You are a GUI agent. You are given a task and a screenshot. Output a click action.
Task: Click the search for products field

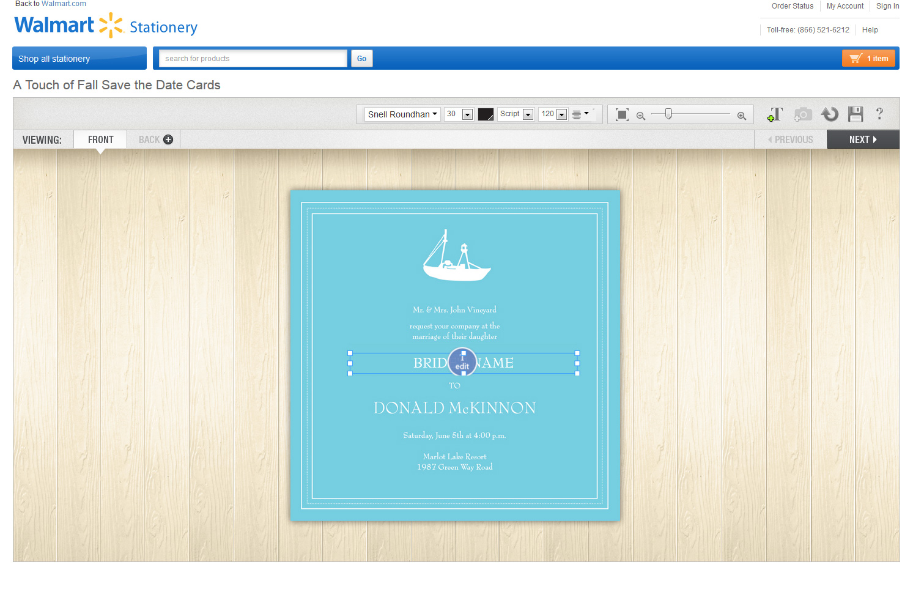253,59
